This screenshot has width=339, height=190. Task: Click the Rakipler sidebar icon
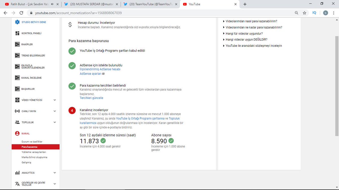click(x=17, y=44)
